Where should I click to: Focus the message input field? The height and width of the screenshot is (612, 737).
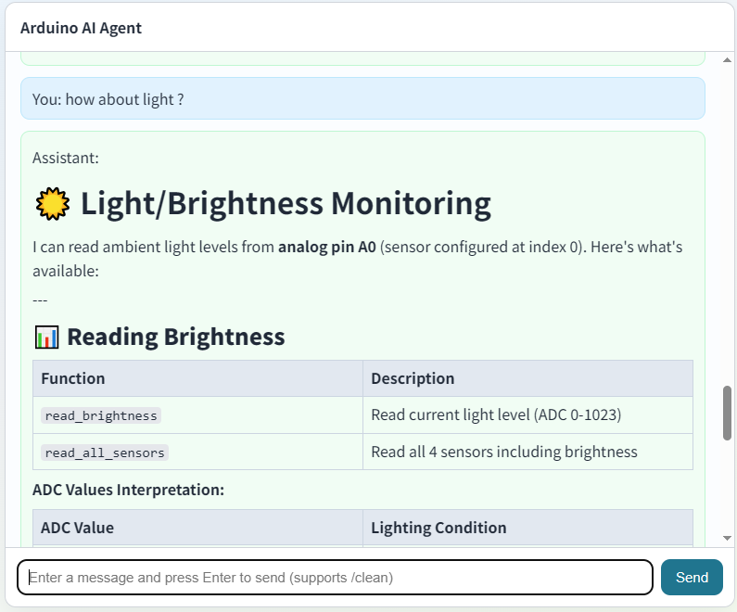point(336,577)
